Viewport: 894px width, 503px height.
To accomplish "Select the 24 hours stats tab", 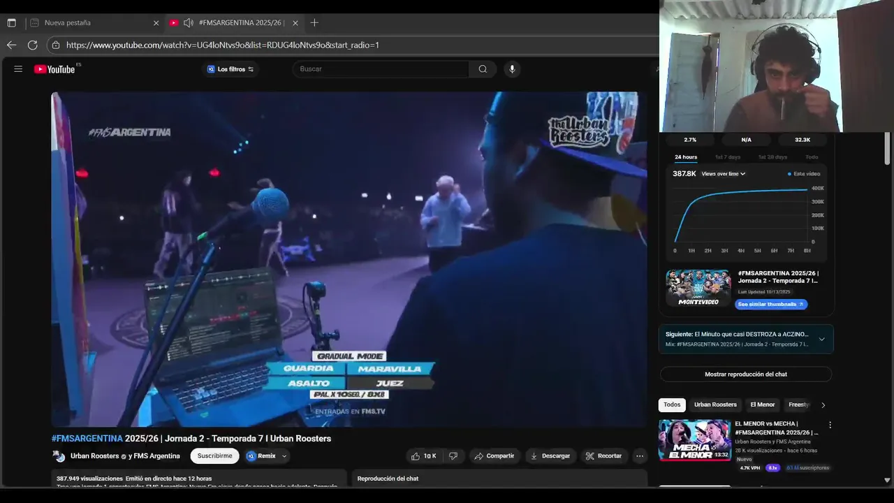I will 686,157.
